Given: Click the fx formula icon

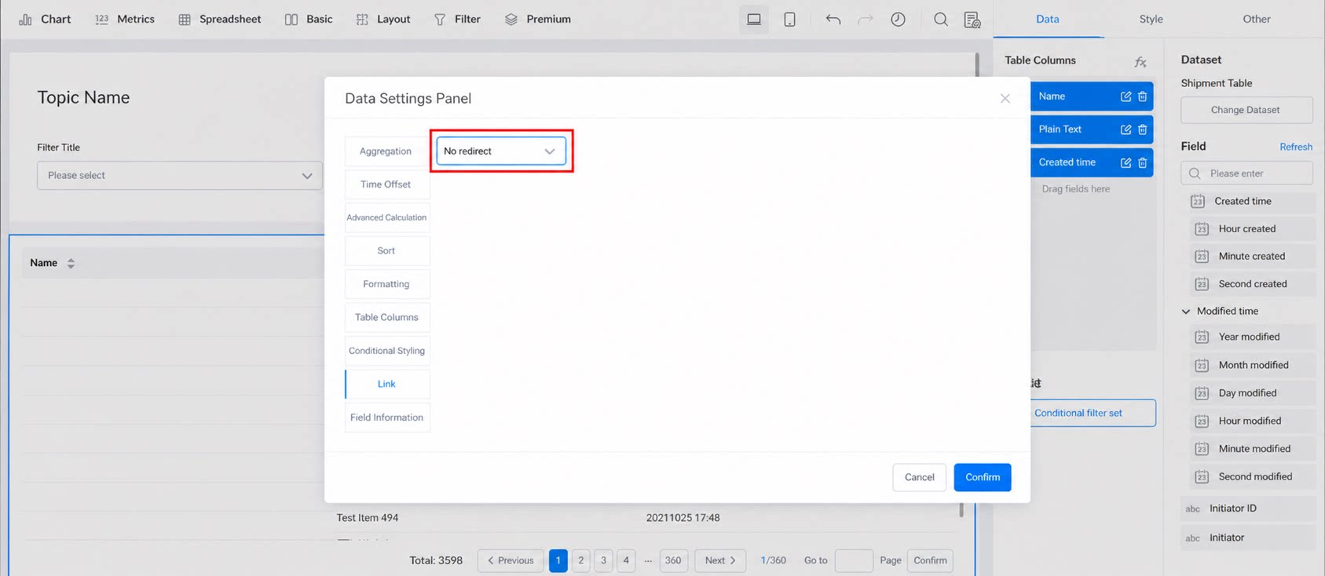Looking at the screenshot, I should (1140, 62).
